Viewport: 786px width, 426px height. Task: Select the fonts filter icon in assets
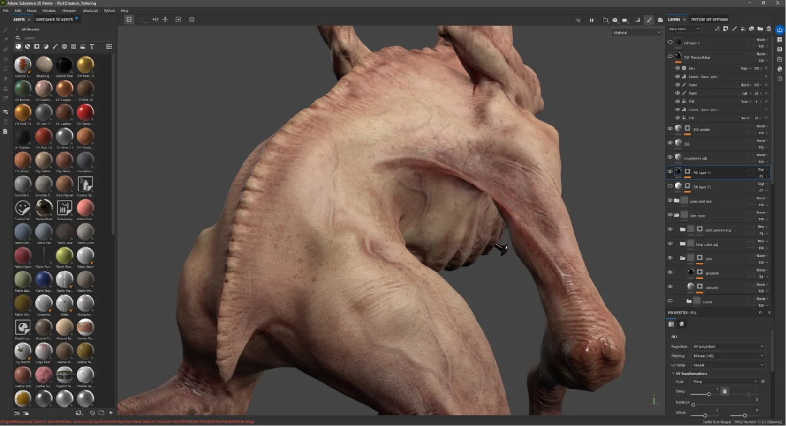click(92, 46)
